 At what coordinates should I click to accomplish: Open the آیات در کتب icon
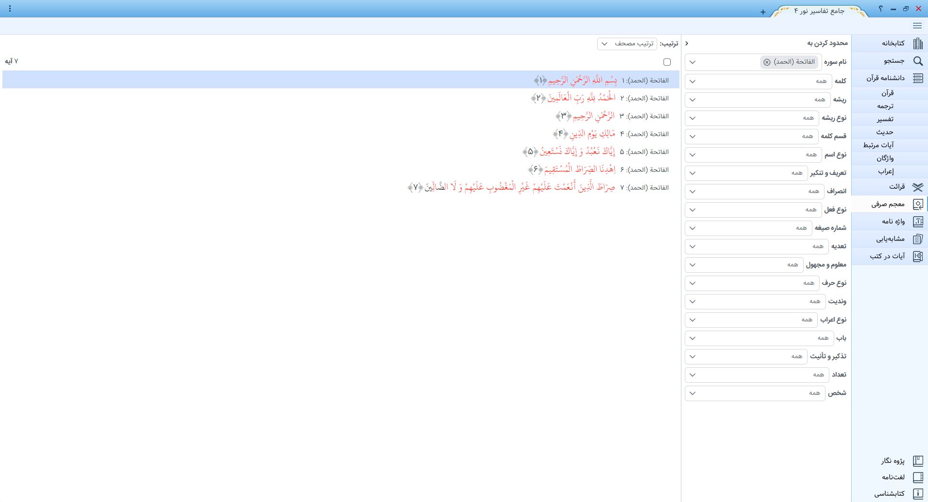click(x=917, y=256)
